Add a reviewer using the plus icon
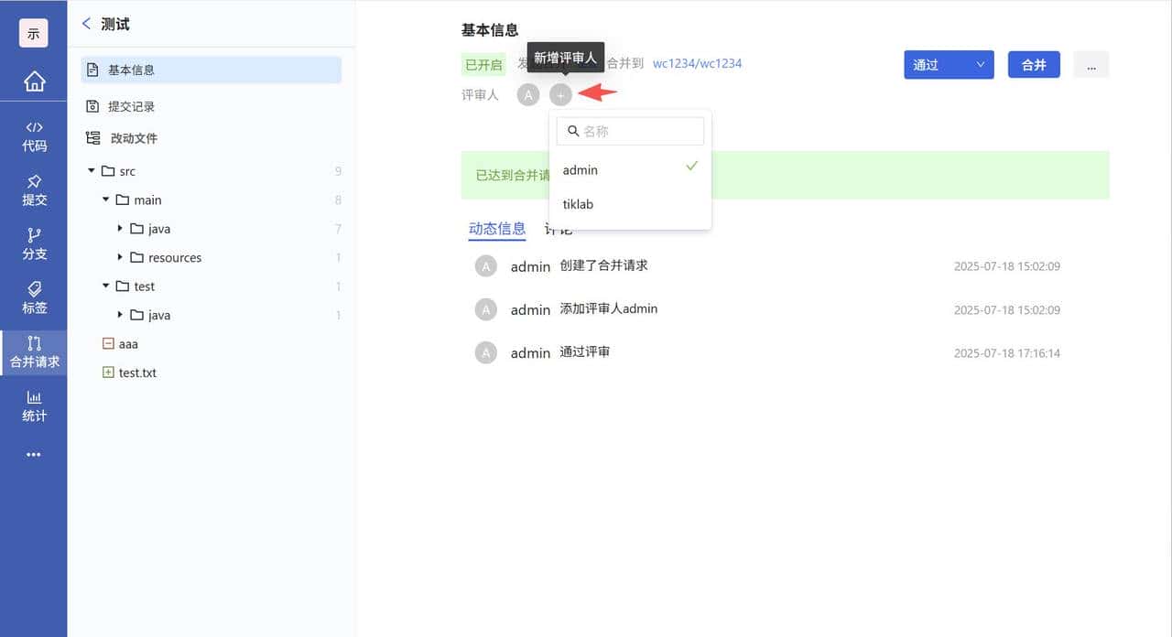1172x637 pixels. [560, 94]
